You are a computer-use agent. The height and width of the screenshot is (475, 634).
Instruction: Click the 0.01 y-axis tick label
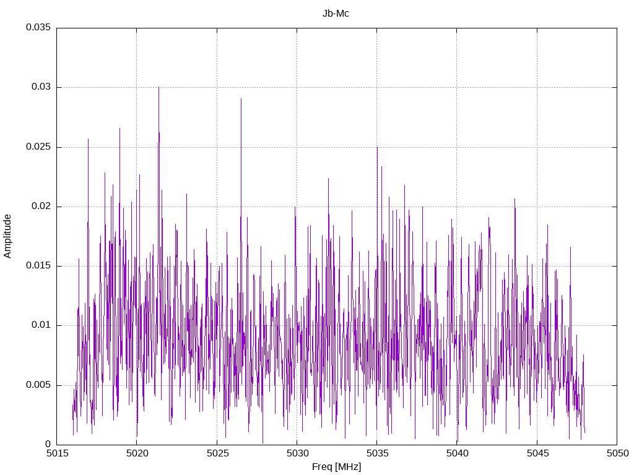click(x=41, y=325)
